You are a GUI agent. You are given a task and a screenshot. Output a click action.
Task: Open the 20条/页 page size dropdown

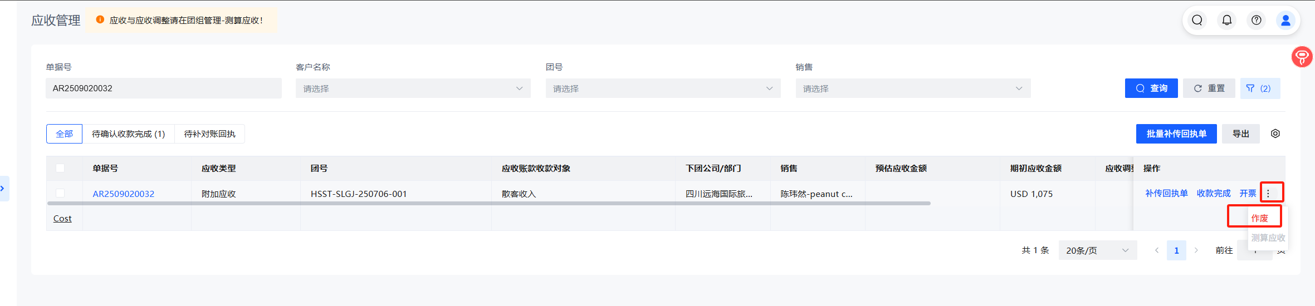coord(1097,250)
